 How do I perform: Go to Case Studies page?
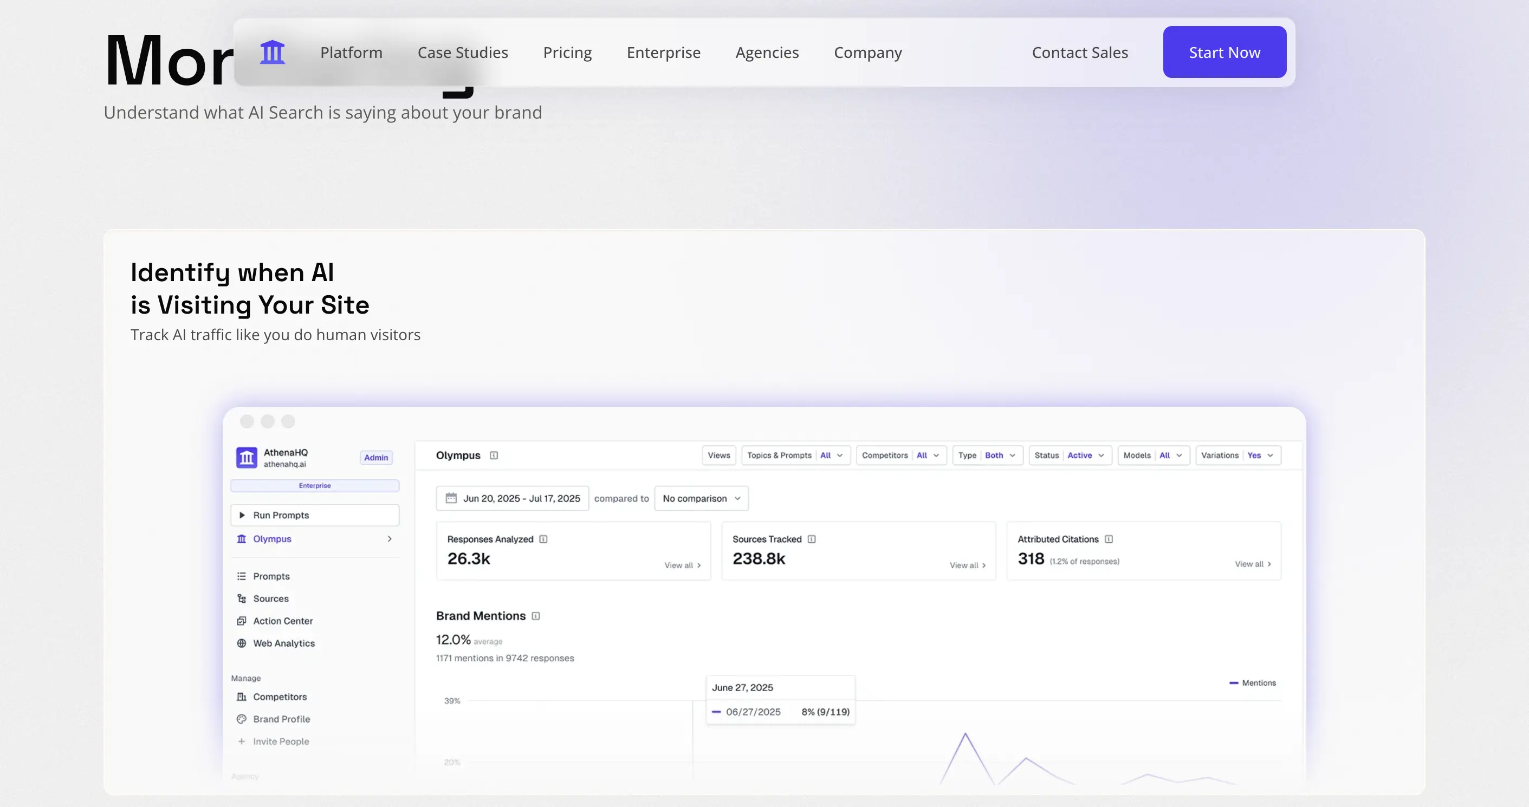(x=463, y=52)
